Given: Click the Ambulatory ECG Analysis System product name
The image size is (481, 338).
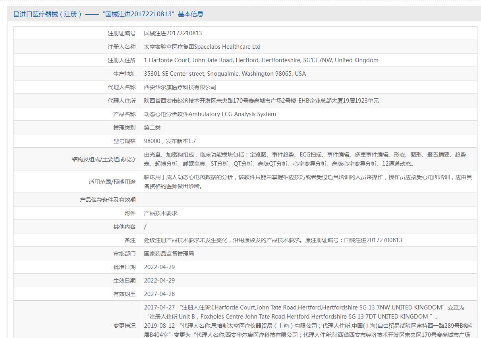Looking at the screenshot, I should pyautogui.click(x=210, y=114).
